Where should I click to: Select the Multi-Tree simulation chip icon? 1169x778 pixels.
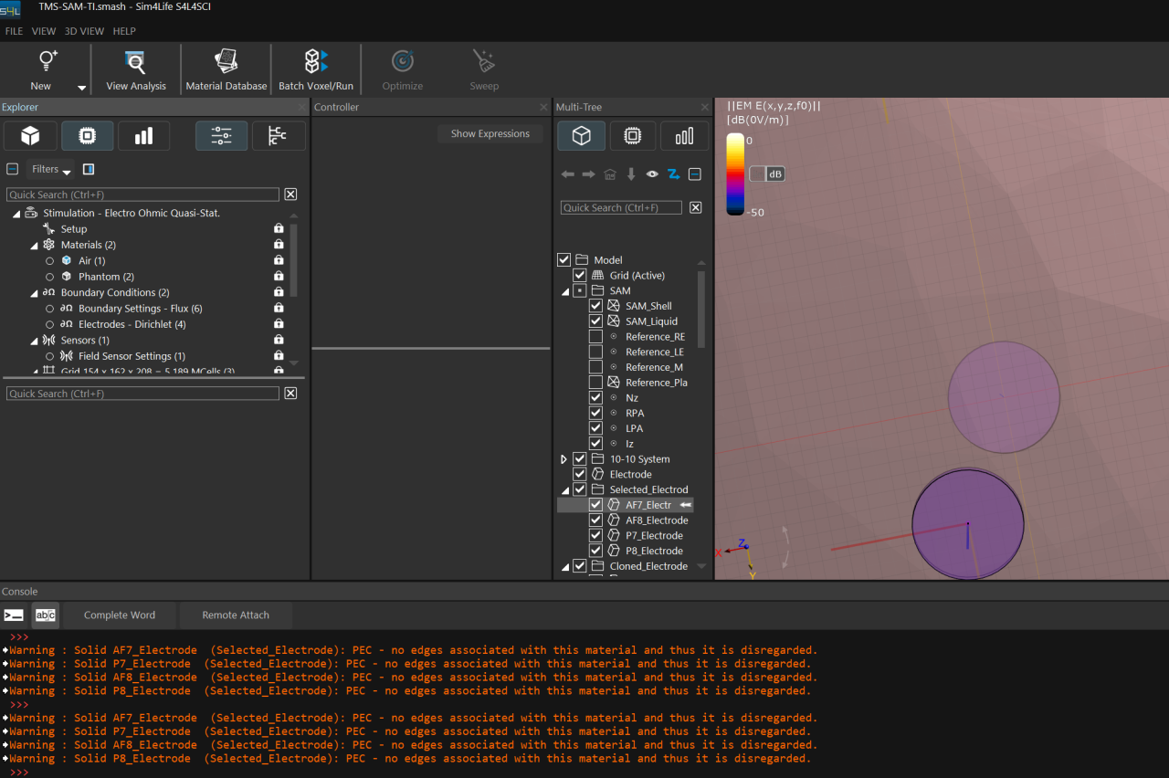tap(632, 136)
